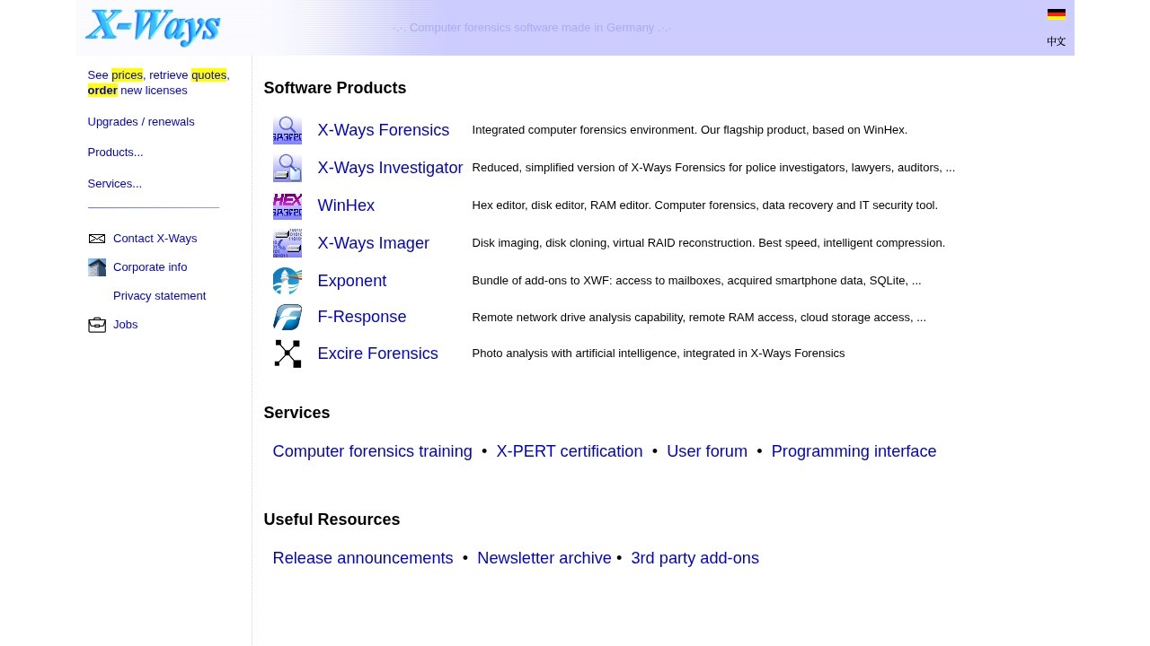The image size is (1150, 646).
Task: Open the Products... sidebar menu item
Action: [116, 153]
